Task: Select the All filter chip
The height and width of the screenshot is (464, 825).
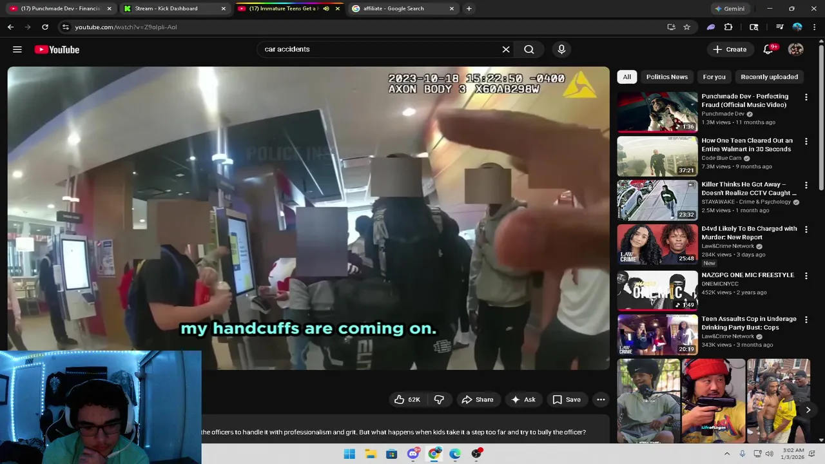Action: point(626,77)
